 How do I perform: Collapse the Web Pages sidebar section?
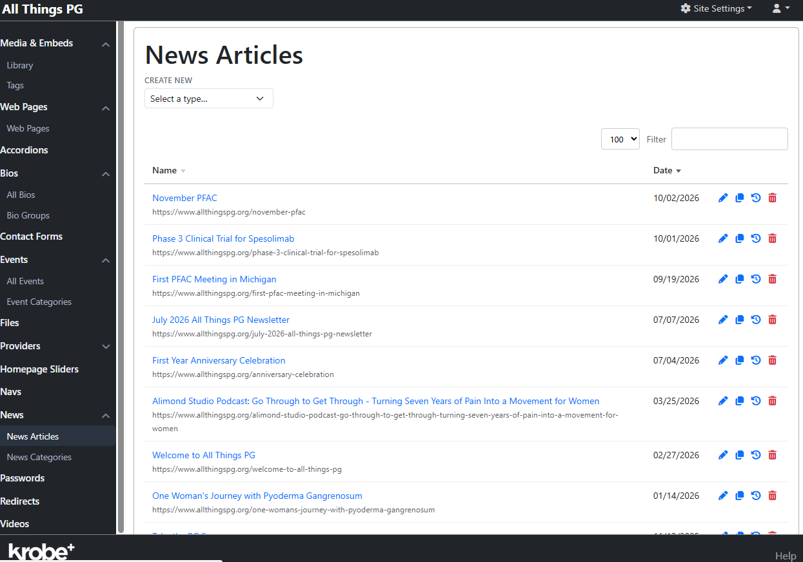point(106,108)
